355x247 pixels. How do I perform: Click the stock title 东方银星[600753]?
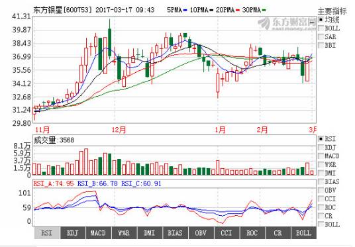[x=63, y=10]
